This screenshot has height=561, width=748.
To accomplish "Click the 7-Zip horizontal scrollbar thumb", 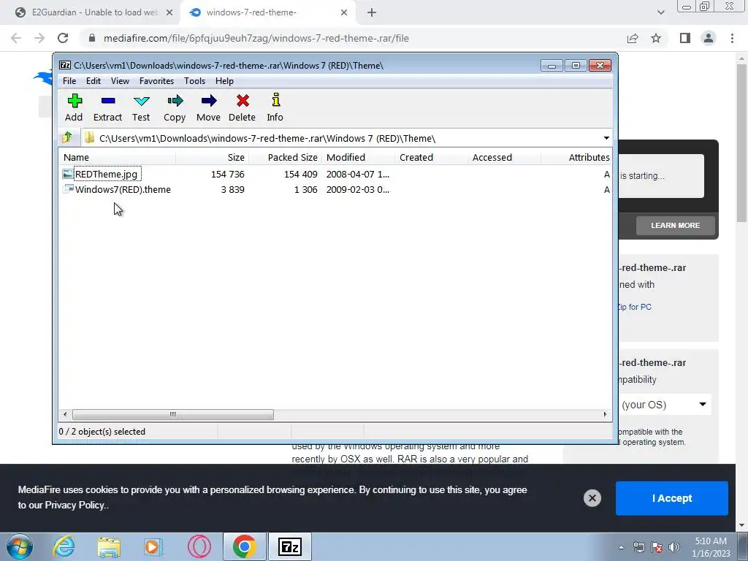I will (172, 415).
